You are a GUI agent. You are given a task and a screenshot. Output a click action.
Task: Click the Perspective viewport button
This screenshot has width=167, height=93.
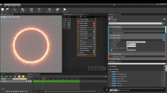[7, 17]
